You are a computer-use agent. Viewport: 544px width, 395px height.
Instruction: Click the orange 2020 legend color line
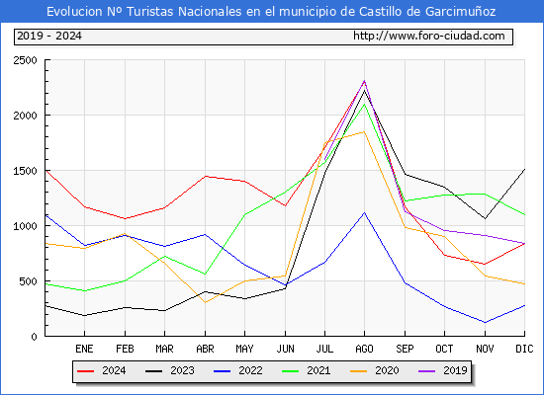click(359, 371)
